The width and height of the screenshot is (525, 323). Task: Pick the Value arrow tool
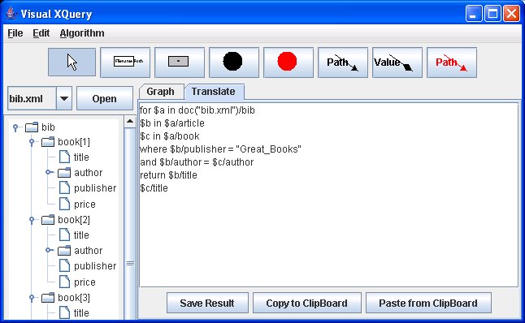[x=397, y=62]
